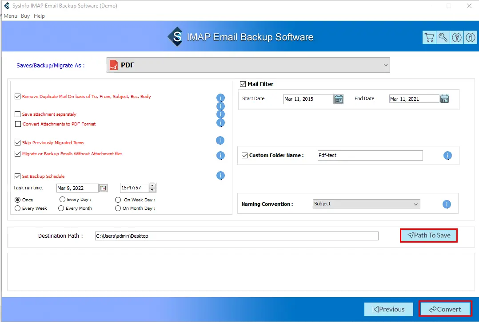
Task: Click the shopping cart buy icon
Action: (x=429, y=38)
